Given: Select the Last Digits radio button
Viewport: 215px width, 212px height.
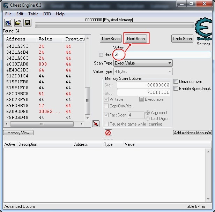Looking at the screenshot, I should [148, 119].
